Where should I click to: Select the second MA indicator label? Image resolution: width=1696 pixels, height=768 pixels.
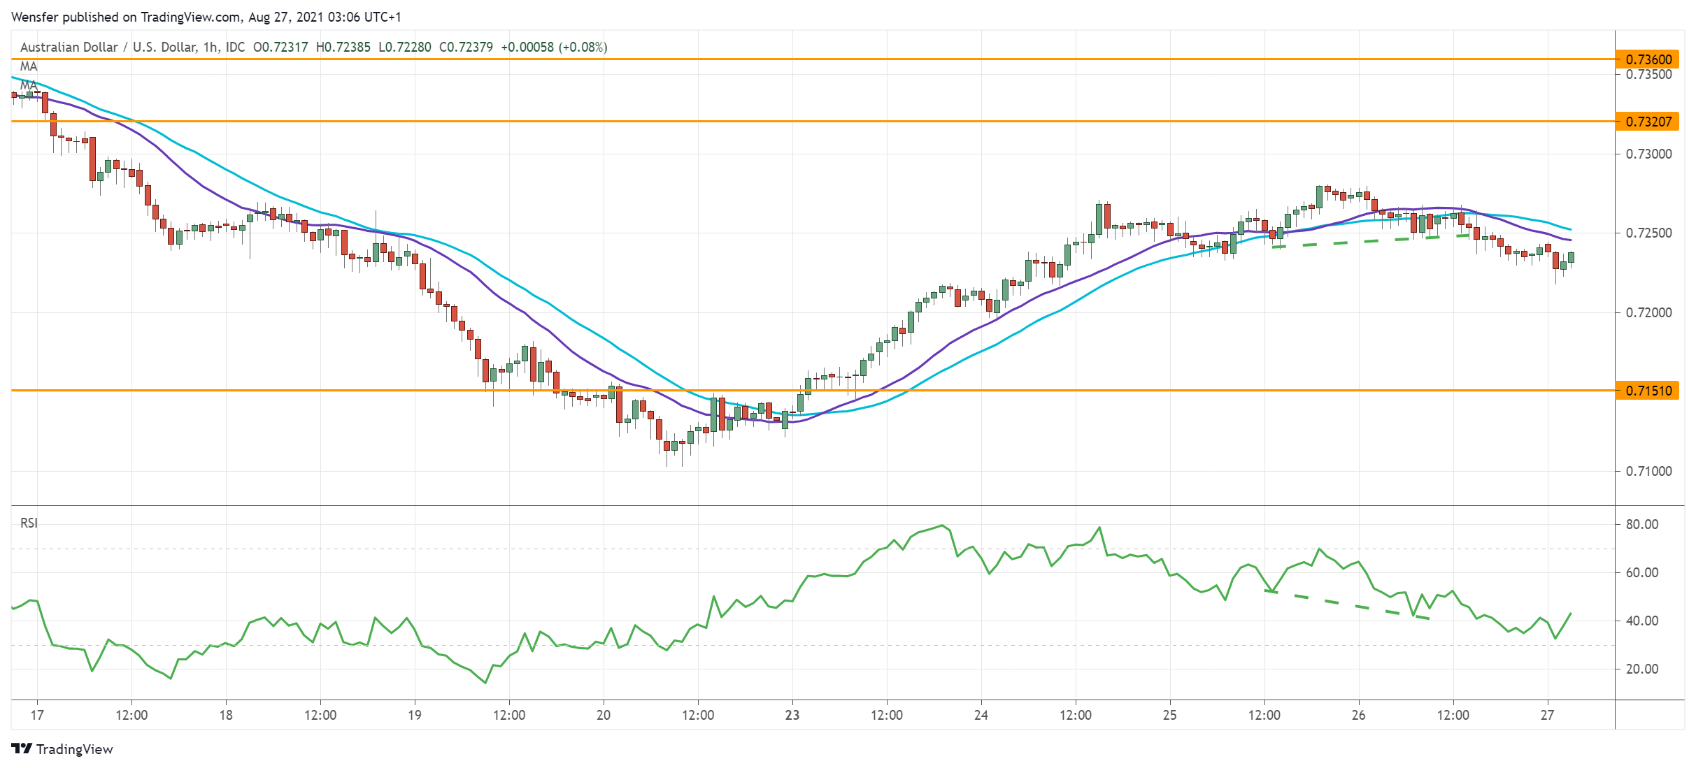click(29, 85)
